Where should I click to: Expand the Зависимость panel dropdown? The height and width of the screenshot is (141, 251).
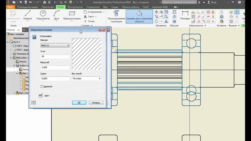point(205,25)
